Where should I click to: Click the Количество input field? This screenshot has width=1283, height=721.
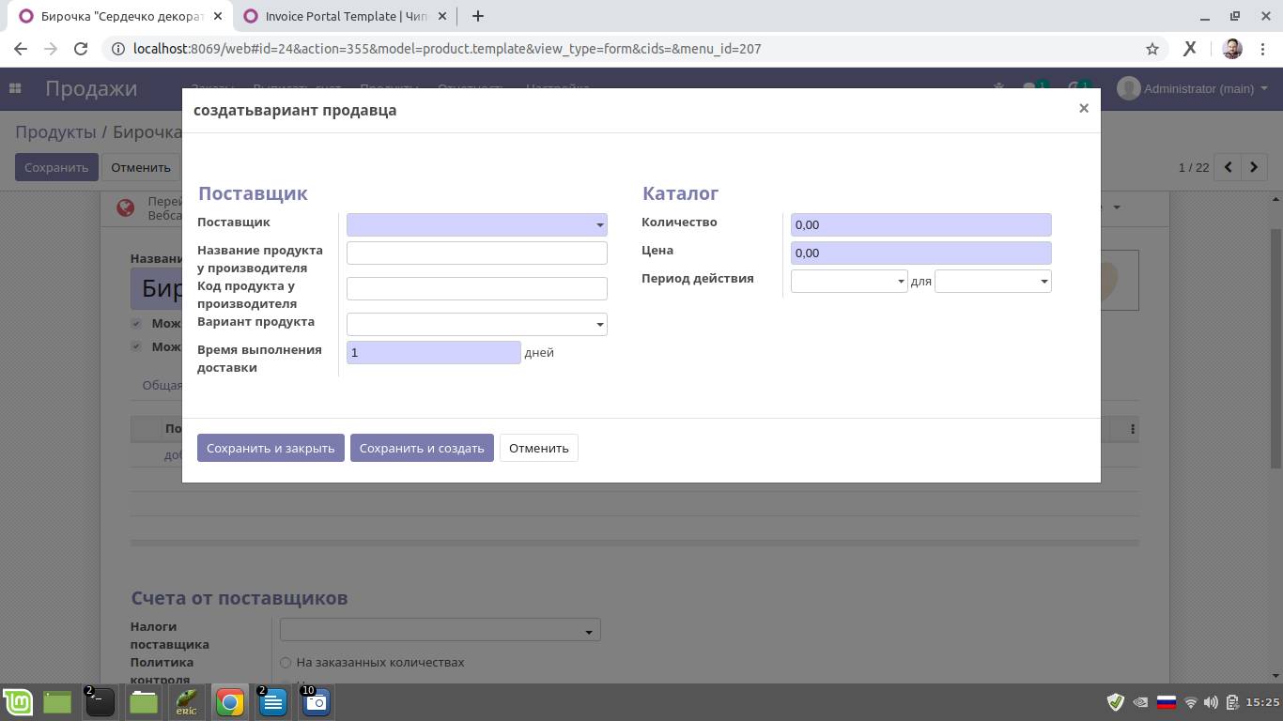tap(920, 225)
